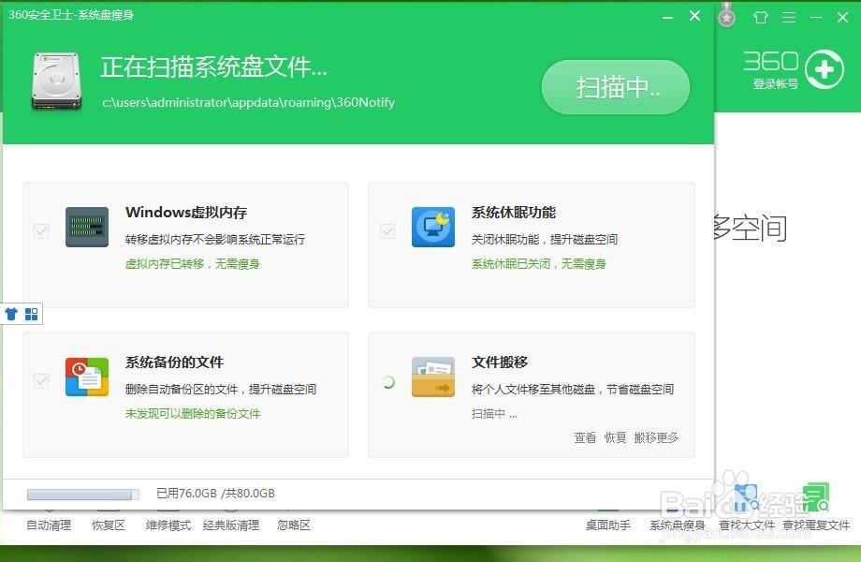Click the scan path c:\users\administrator text
861x562 pixels.
coord(248,102)
